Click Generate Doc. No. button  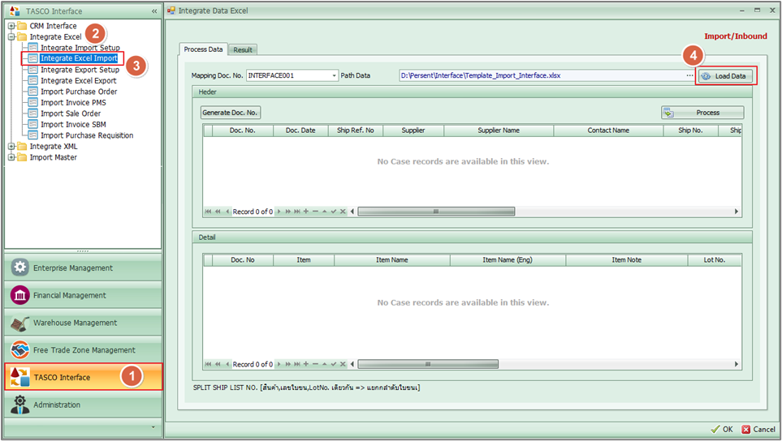click(230, 113)
